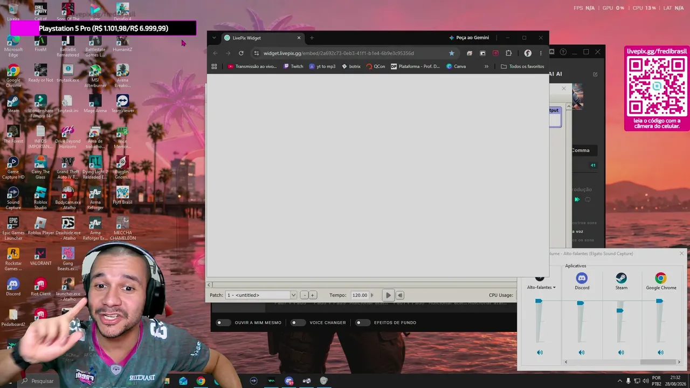The height and width of the screenshot is (388, 690).
Task: Click the patch minus button
Action: 304,295
